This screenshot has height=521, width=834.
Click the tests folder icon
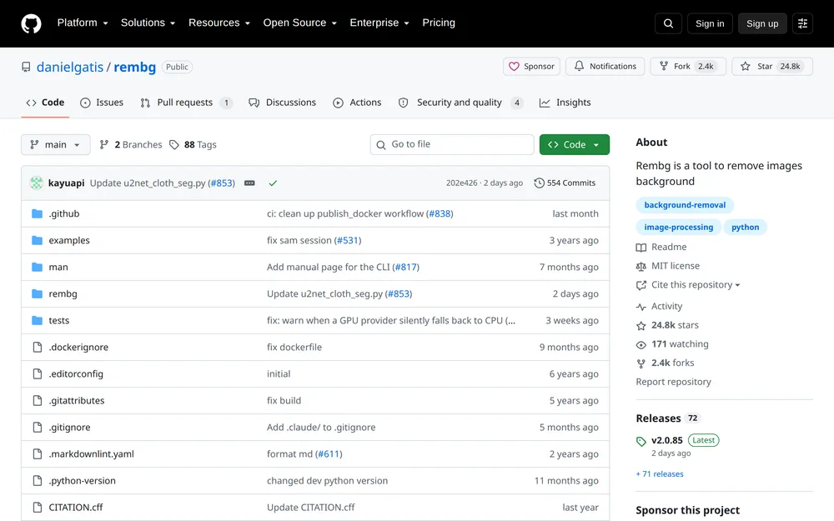point(37,321)
